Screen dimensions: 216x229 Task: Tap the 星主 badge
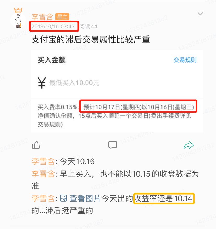[x=62, y=17]
